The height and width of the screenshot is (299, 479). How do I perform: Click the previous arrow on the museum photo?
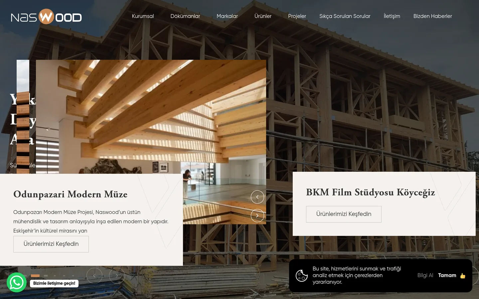coord(257,197)
